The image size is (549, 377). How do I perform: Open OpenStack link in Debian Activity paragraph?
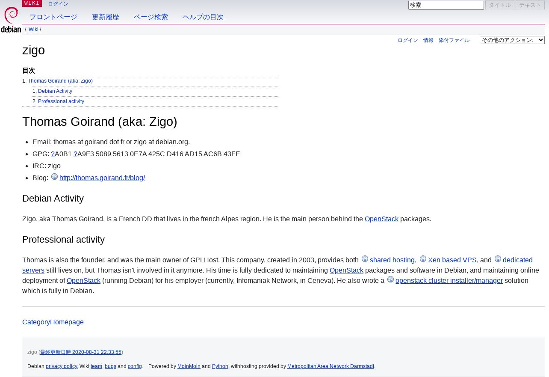click(381, 219)
